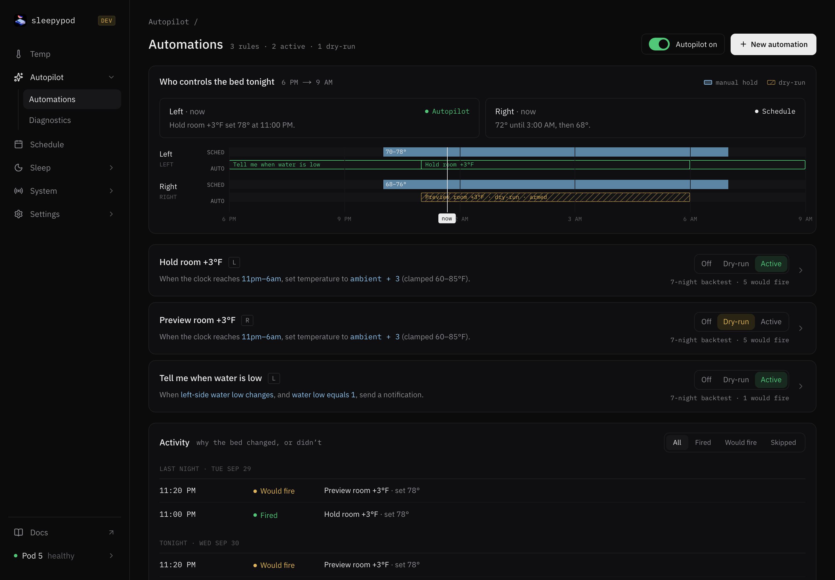Viewport: 835px width, 580px height.
Task: Set Hold room +3°F rule to Dry-run
Action: tap(736, 264)
